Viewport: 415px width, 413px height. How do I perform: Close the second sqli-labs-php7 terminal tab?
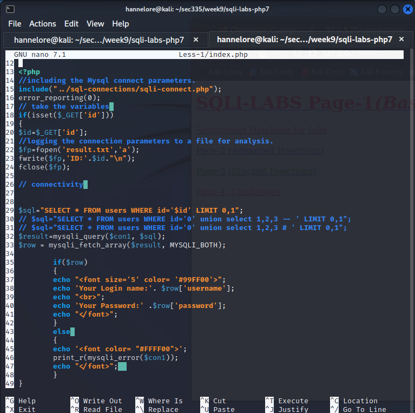[401, 40]
